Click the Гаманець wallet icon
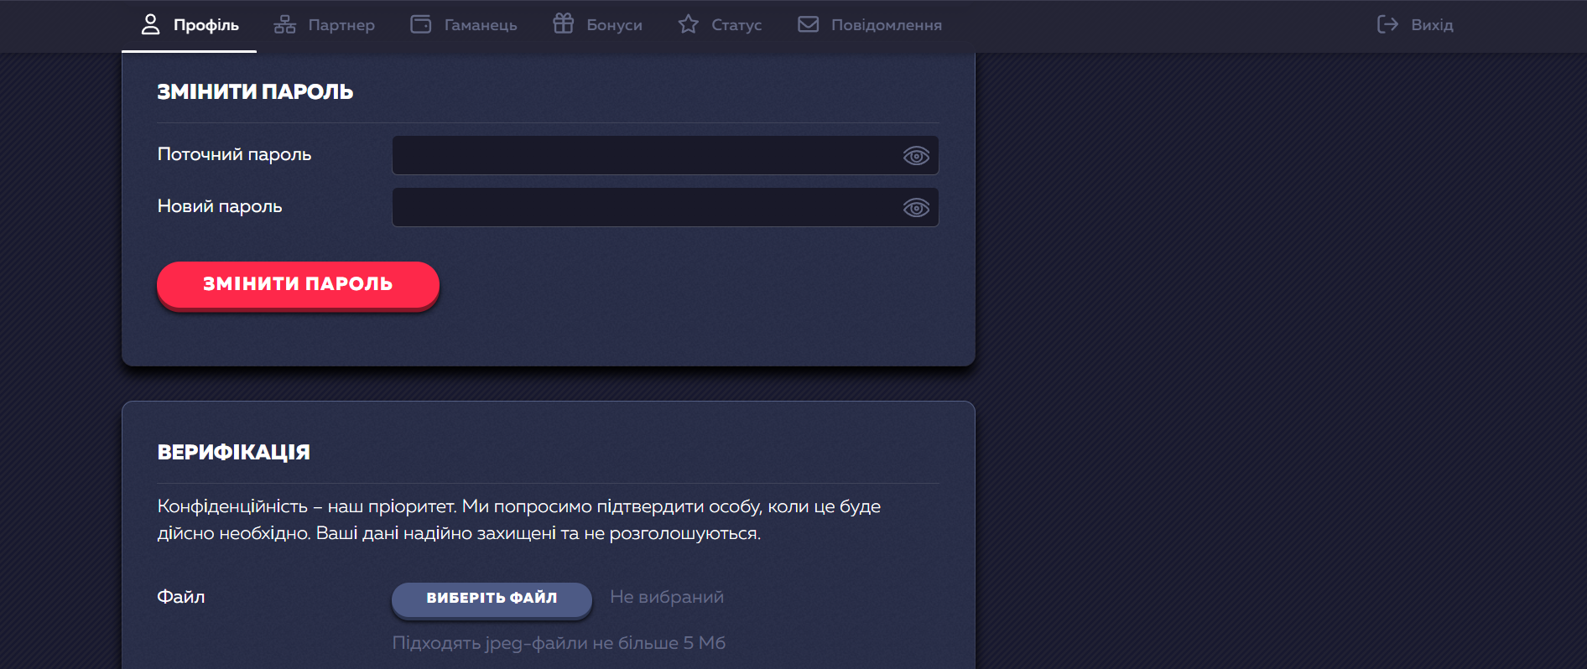 click(x=420, y=24)
